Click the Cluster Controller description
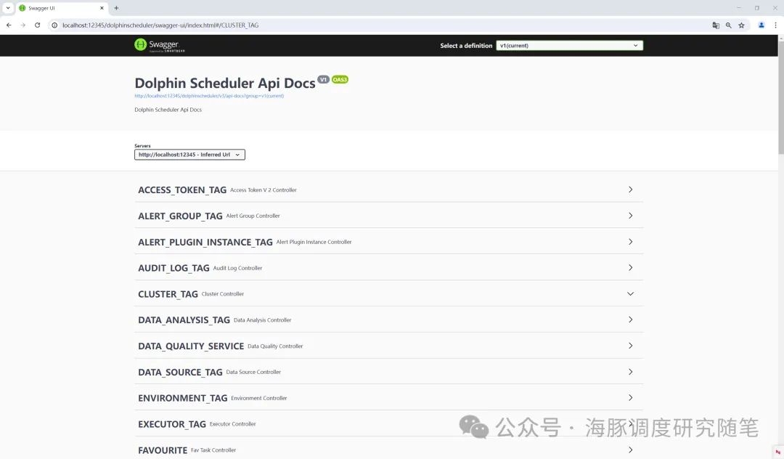The width and height of the screenshot is (784, 459). pyautogui.click(x=223, y=294)
